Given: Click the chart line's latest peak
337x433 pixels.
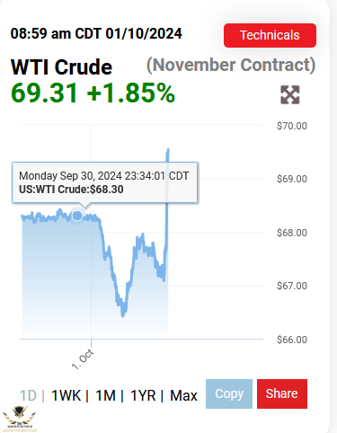Looking at the screenshot, I should coord(168,149).
